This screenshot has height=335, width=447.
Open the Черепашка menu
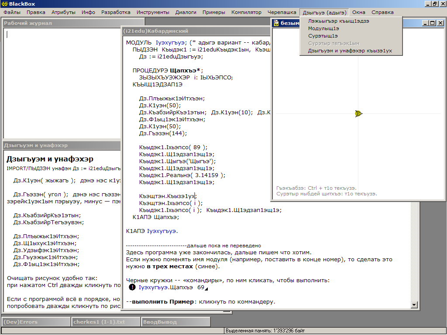coord(282,12)
